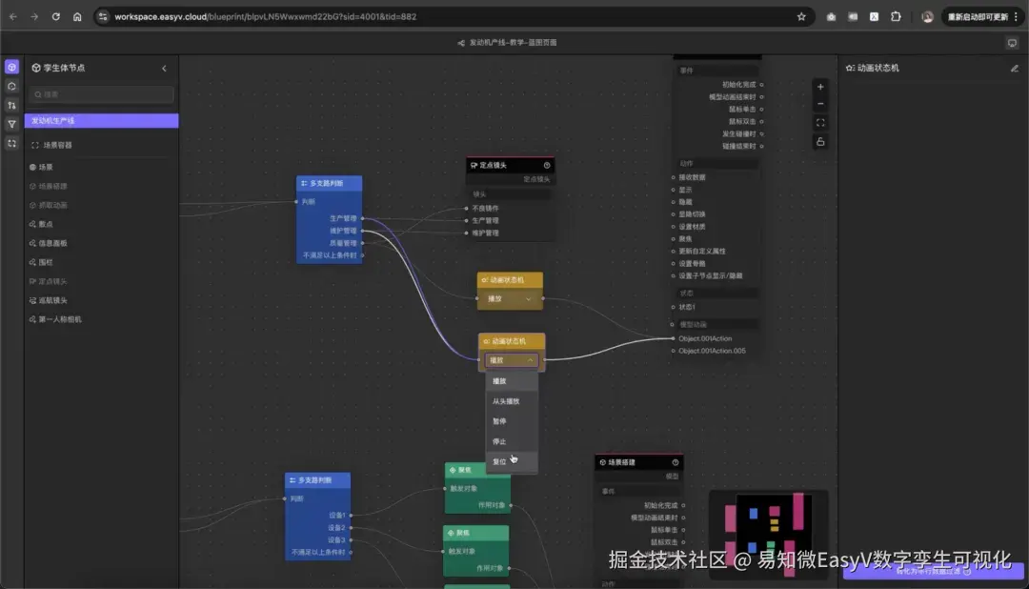
Task: Click 不满足以上条件时 on upper 多支路判断 node
Action: (x=330, y=255)
